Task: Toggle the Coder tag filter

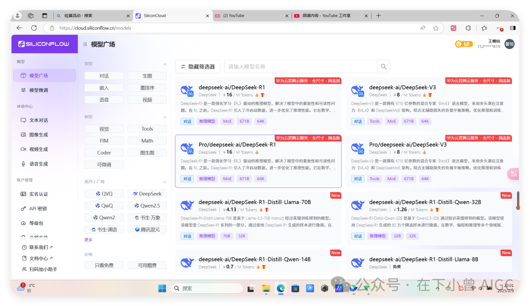Action: click(x=104, y=152)
